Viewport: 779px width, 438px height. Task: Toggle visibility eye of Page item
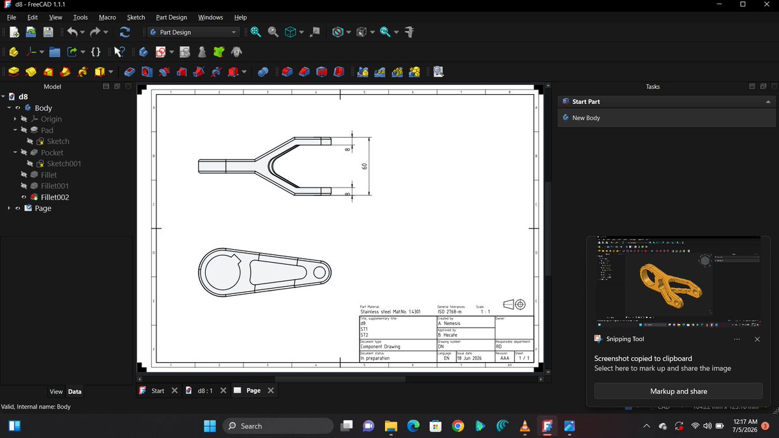18,208
